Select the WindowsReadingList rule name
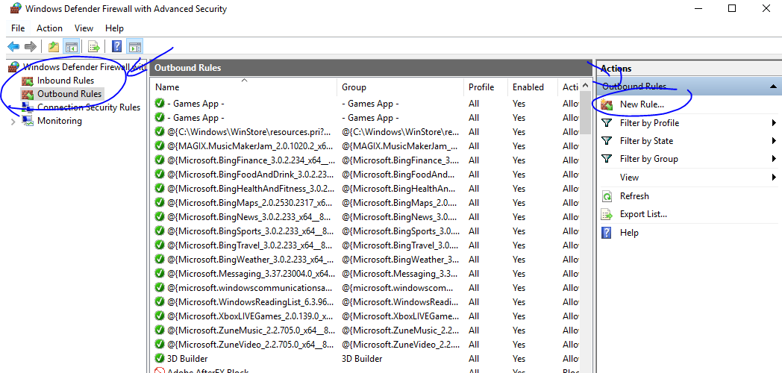Screen dimensions: 782x373 [x=251, y=301]
